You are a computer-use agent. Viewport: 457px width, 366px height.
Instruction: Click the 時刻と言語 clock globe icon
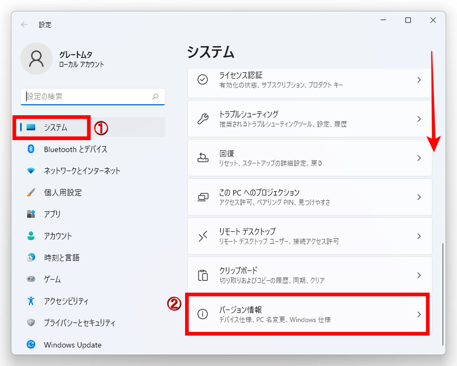coord(31,257)
